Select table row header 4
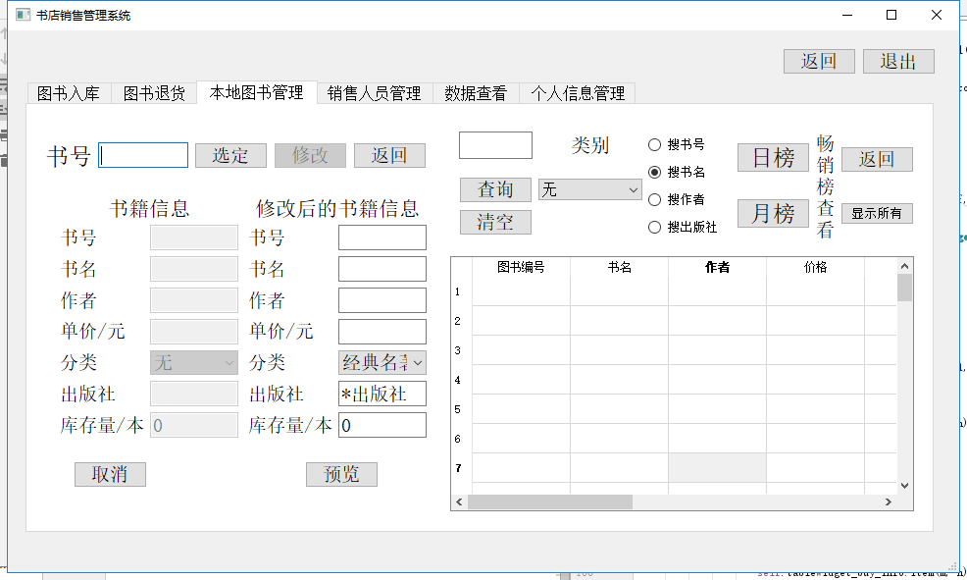 tap(461, 380)
